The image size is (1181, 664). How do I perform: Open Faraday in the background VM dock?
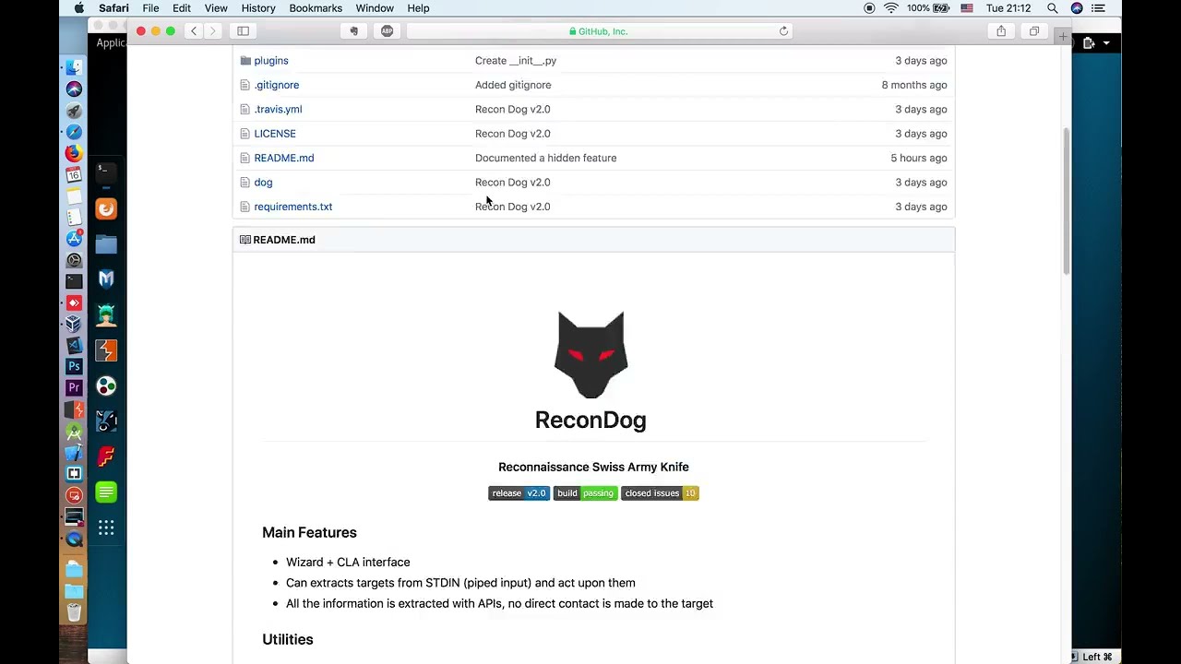[106, 456]
